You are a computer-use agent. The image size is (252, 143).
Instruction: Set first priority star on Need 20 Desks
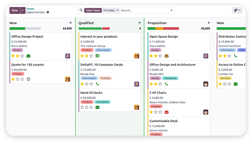tap(82, 107)
